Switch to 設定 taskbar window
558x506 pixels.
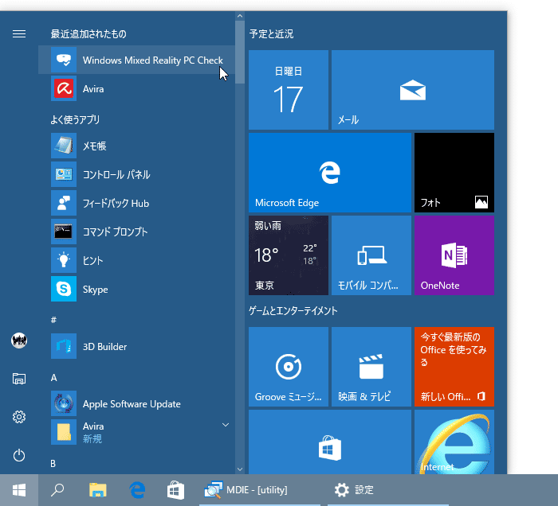(x=388, y=490)
